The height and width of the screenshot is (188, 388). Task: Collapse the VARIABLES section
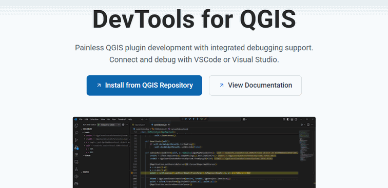(87, 129)
